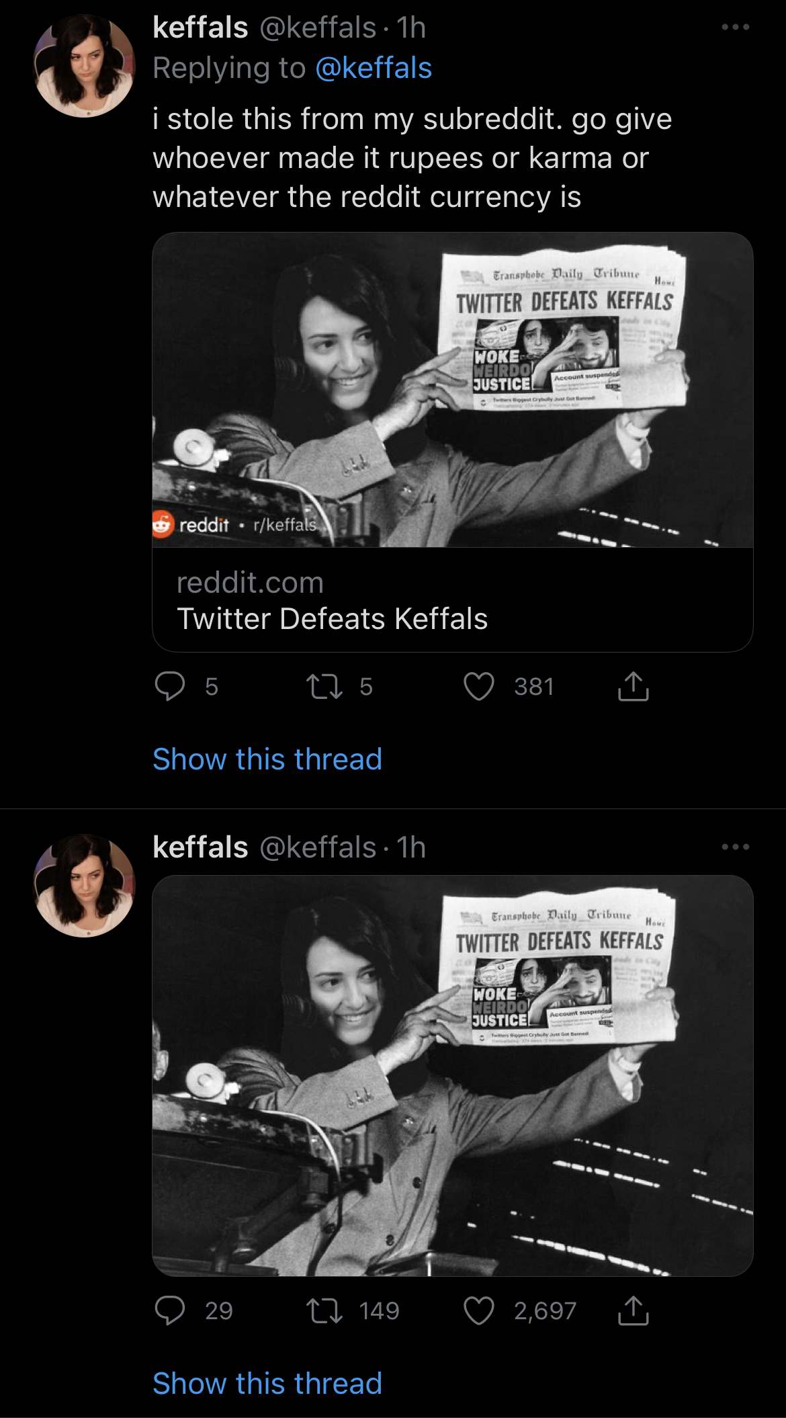Share the second tweet via share icon

click(x=634, y=1310)
